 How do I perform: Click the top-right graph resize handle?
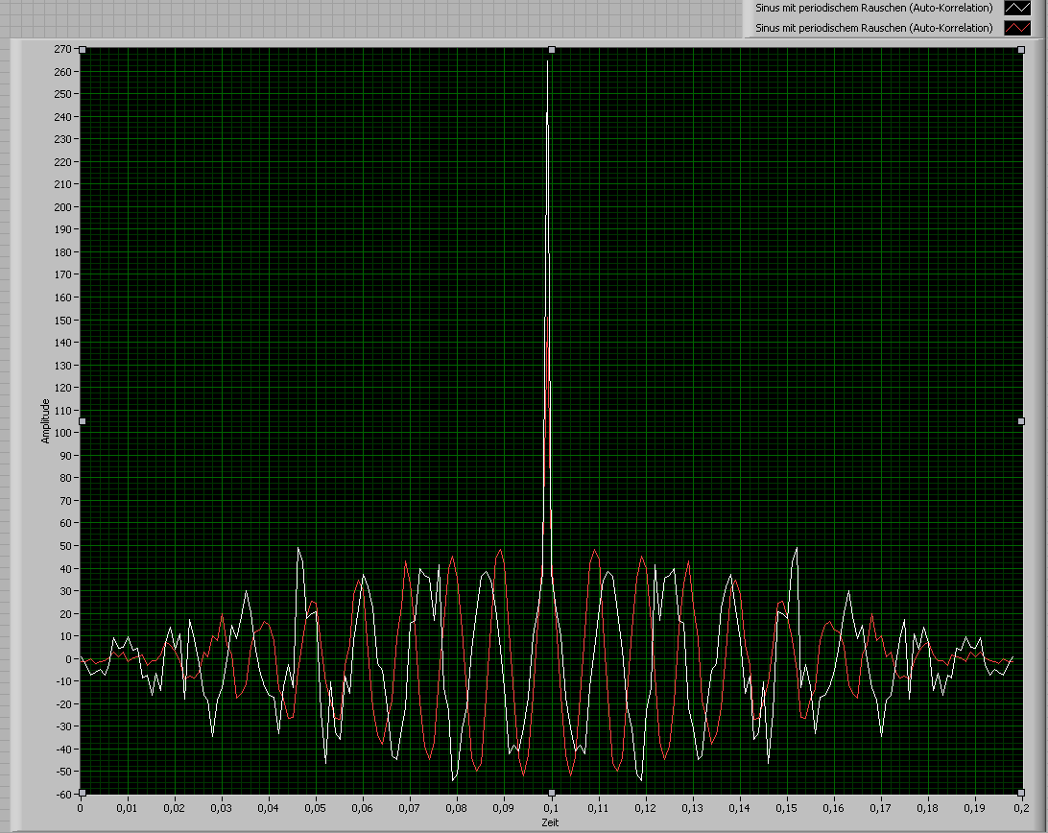(x=1021, y=49)
